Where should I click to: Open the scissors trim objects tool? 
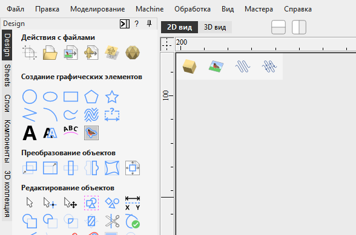pos(112,221)
